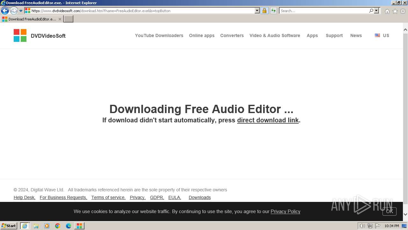Image resolution: width=408 pixels, height=230 pixels.
Task: Open YouTube Downloaders menu
Action: (x=159, y=35)
